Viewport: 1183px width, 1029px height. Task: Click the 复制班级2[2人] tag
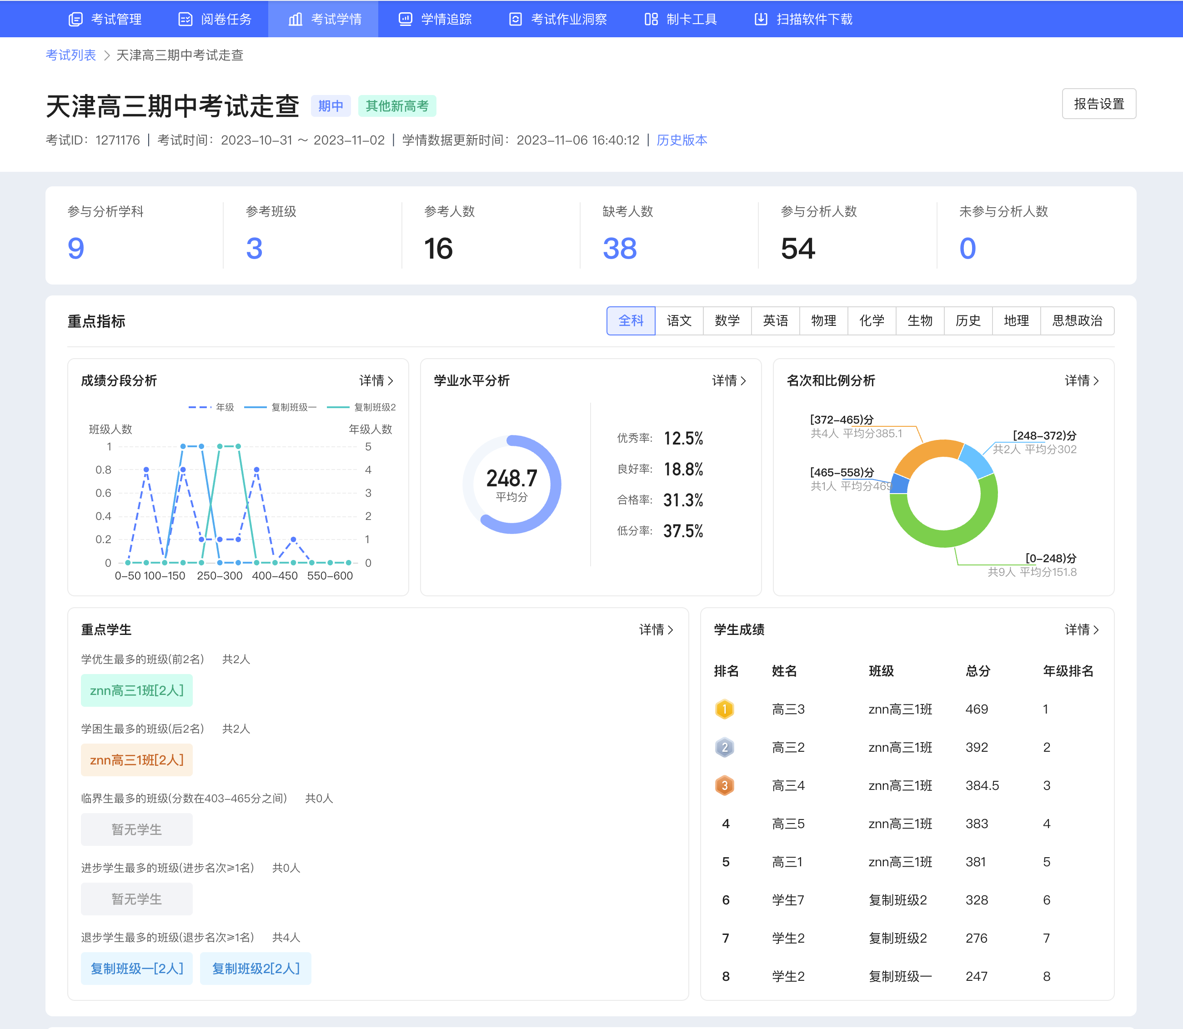pyautogui.click(x=256, y=969)
